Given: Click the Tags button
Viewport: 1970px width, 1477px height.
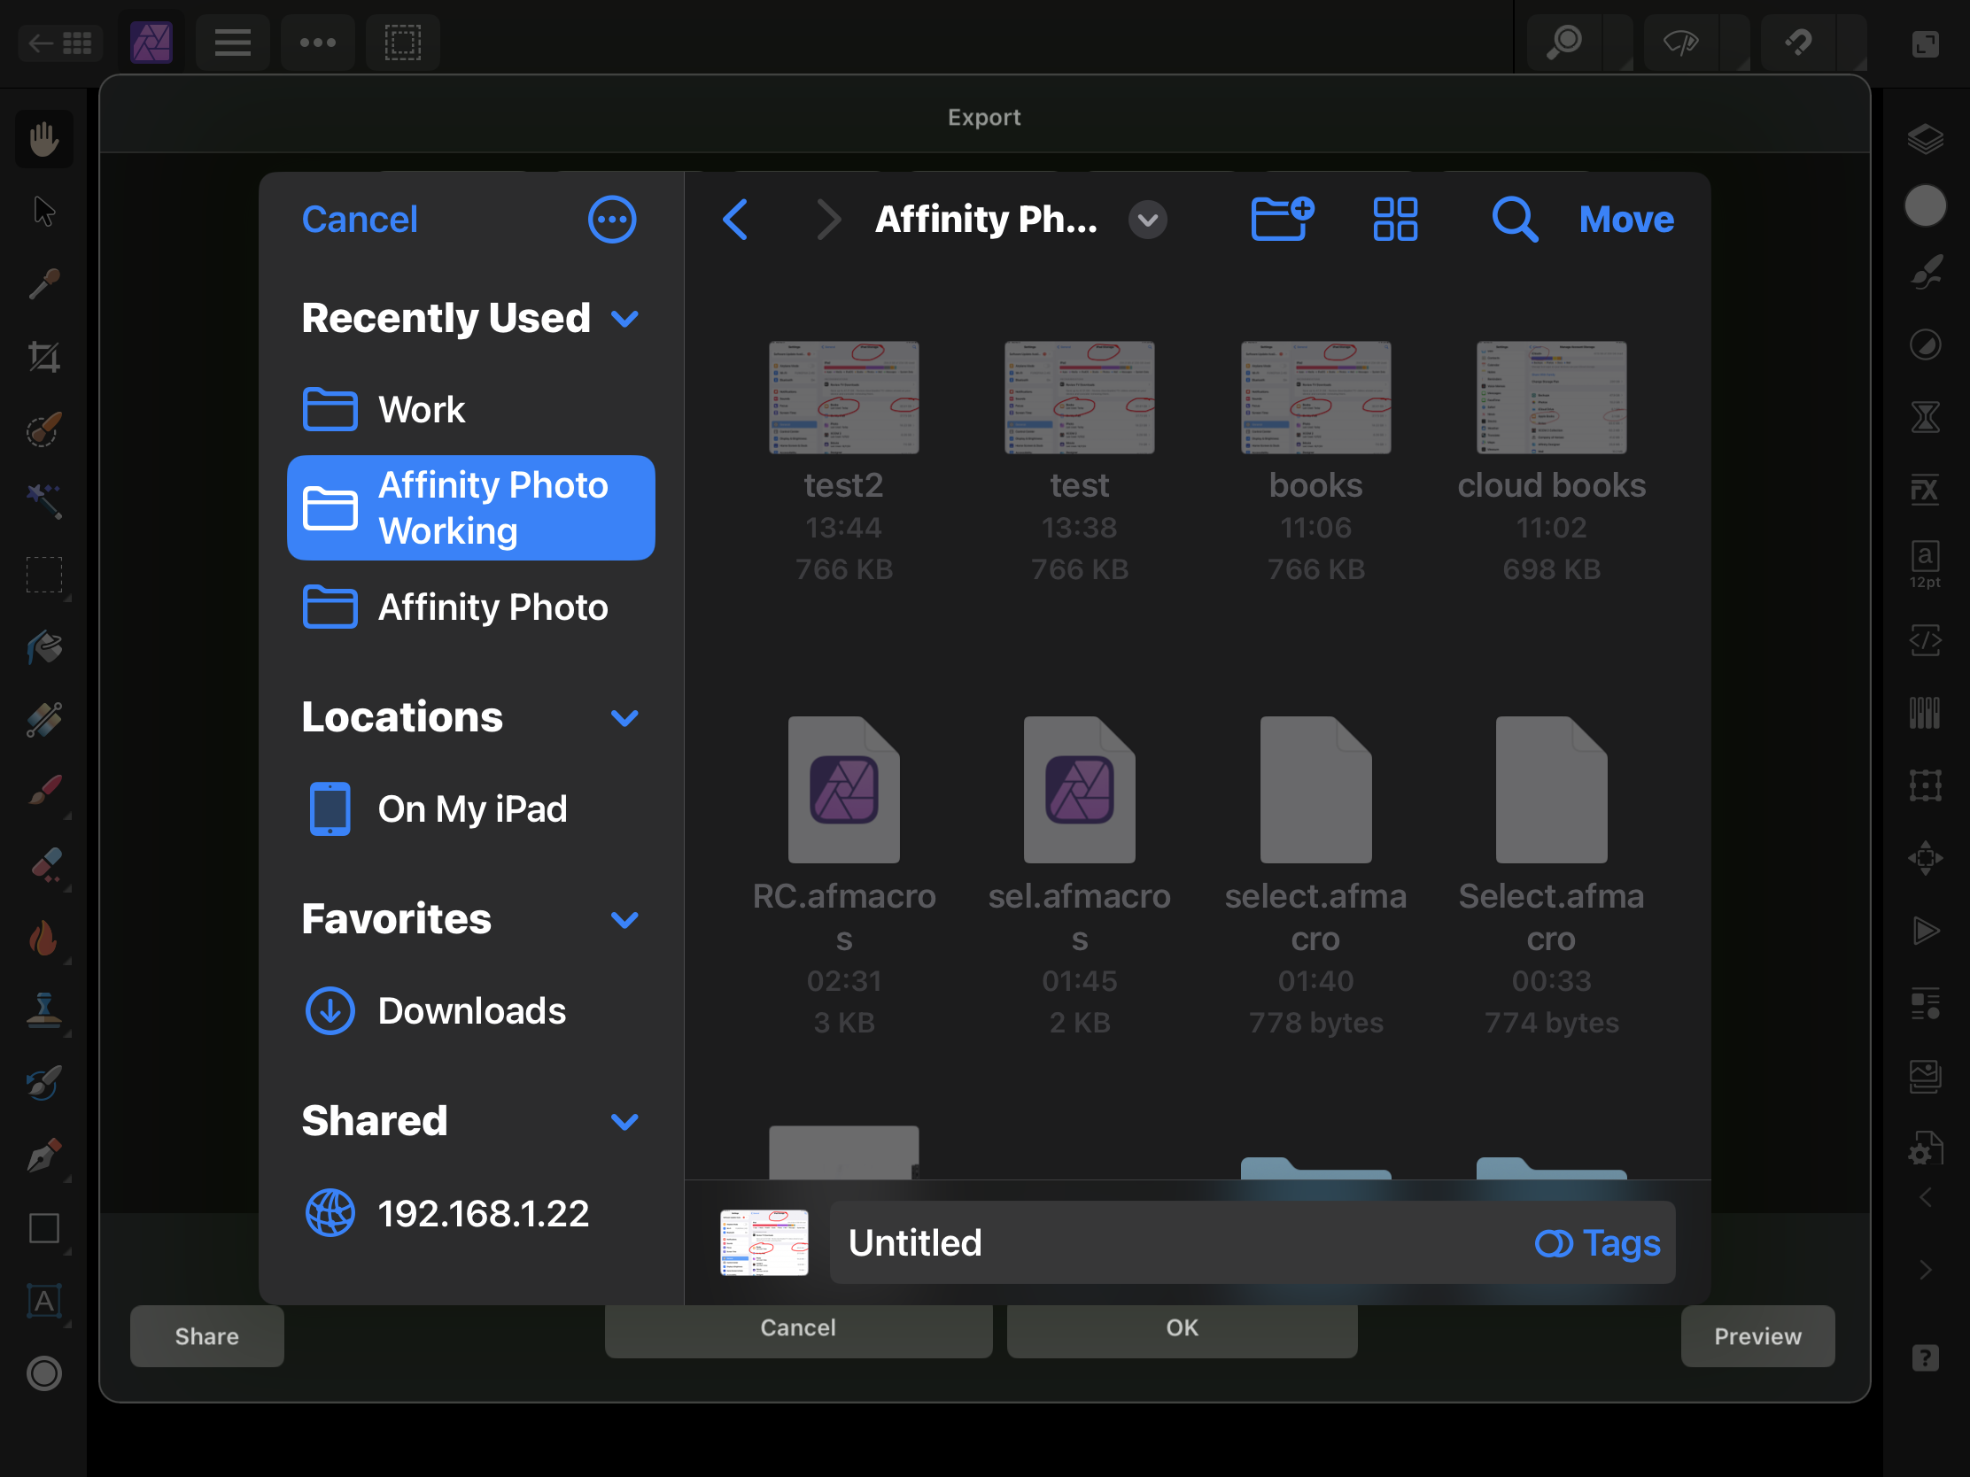Looking at the screenshot, I should pos(1598,1243).
